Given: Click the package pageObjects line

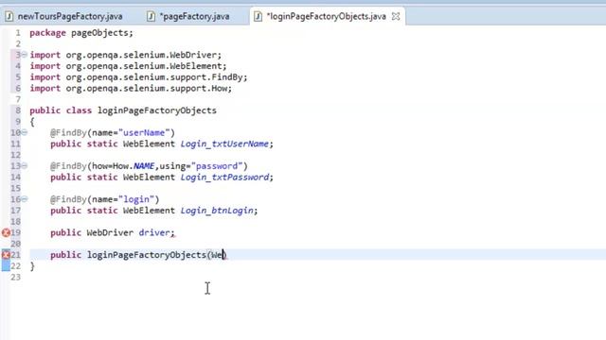Looking at the screenshot, I should pyautogui.click(x=81, y=33).
